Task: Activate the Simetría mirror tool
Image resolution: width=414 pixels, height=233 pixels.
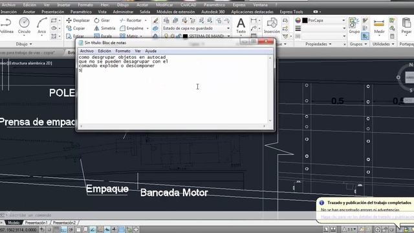Action: point(105,28)
